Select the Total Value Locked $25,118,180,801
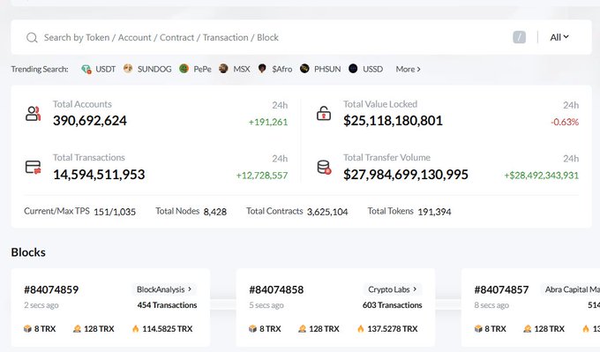Viewport: 600px width, 352px height. [x=393, y=121]
